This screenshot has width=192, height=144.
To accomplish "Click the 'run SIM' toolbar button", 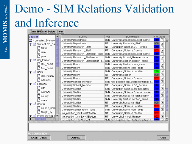I will pos(36,31).
